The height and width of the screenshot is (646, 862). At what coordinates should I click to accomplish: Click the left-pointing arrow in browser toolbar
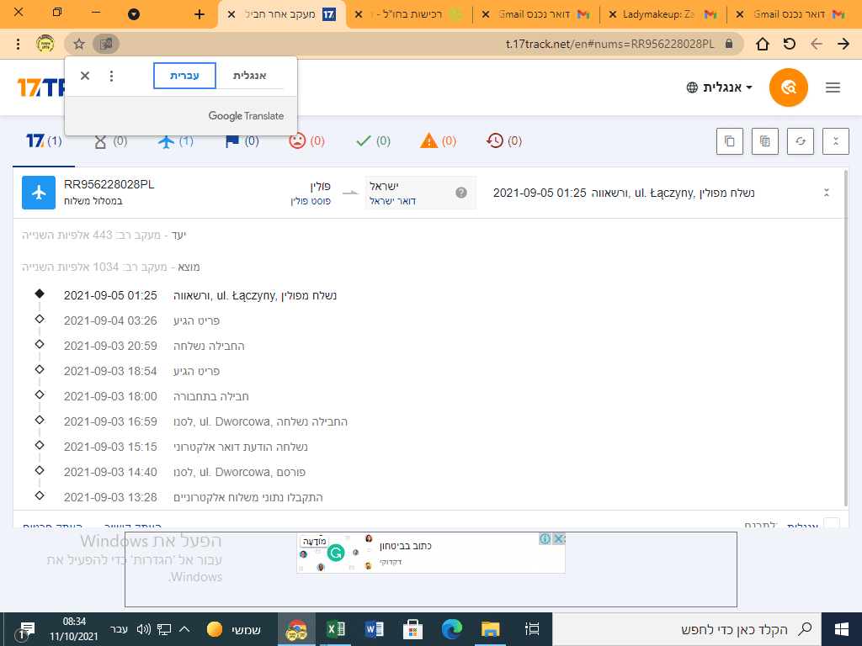point(817,44)
